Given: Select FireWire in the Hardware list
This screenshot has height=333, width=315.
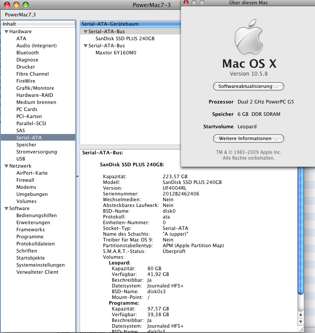Looking at the screenshot, I should [x=26, y=81].
